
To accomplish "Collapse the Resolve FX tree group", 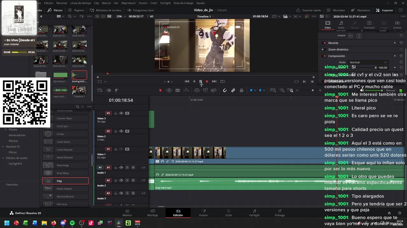I will tap(3, 147).
